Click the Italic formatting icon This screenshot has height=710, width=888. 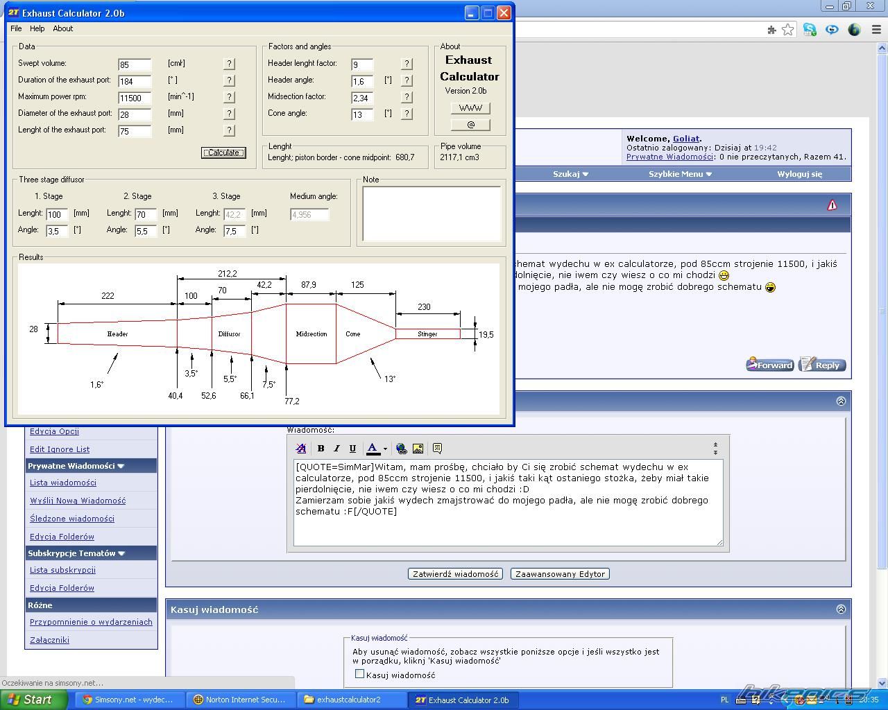point(336,449)
